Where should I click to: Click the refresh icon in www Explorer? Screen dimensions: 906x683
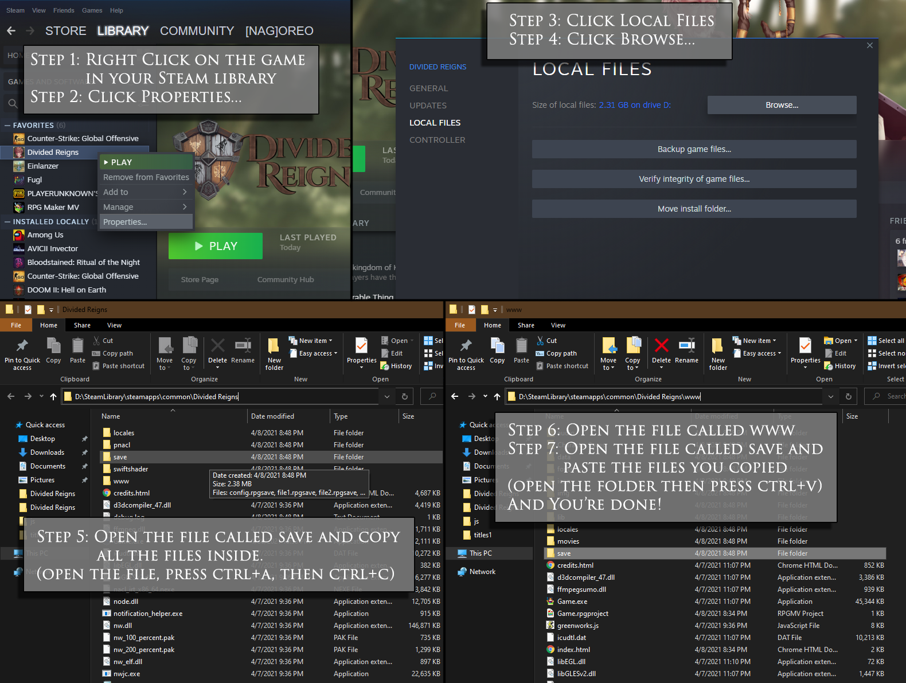click(x=848, y=396)
